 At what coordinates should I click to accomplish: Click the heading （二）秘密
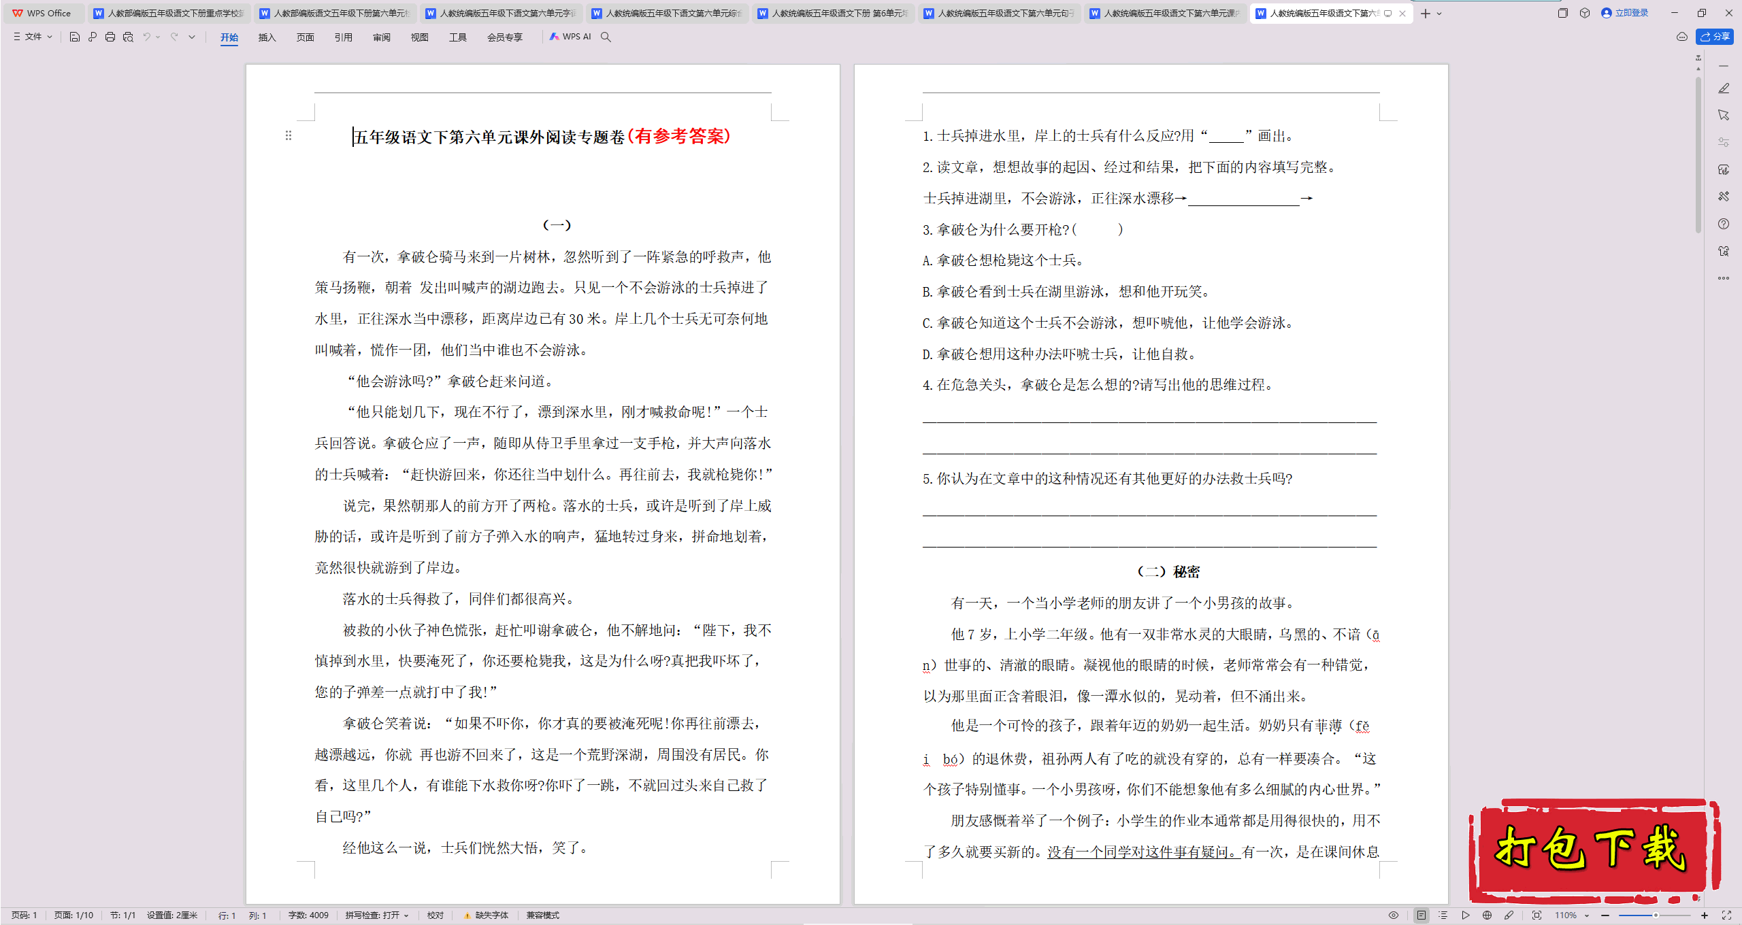[x=1168, y=572]
